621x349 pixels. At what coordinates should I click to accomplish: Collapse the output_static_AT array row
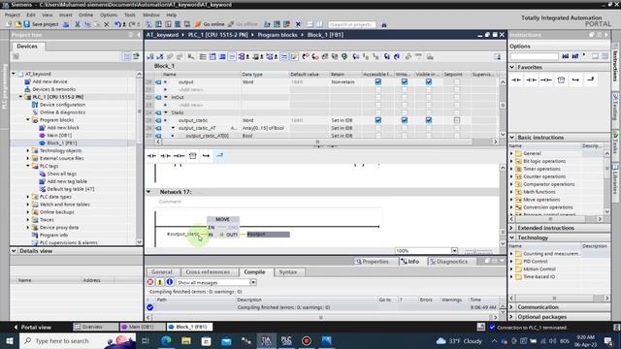(173, 128)
